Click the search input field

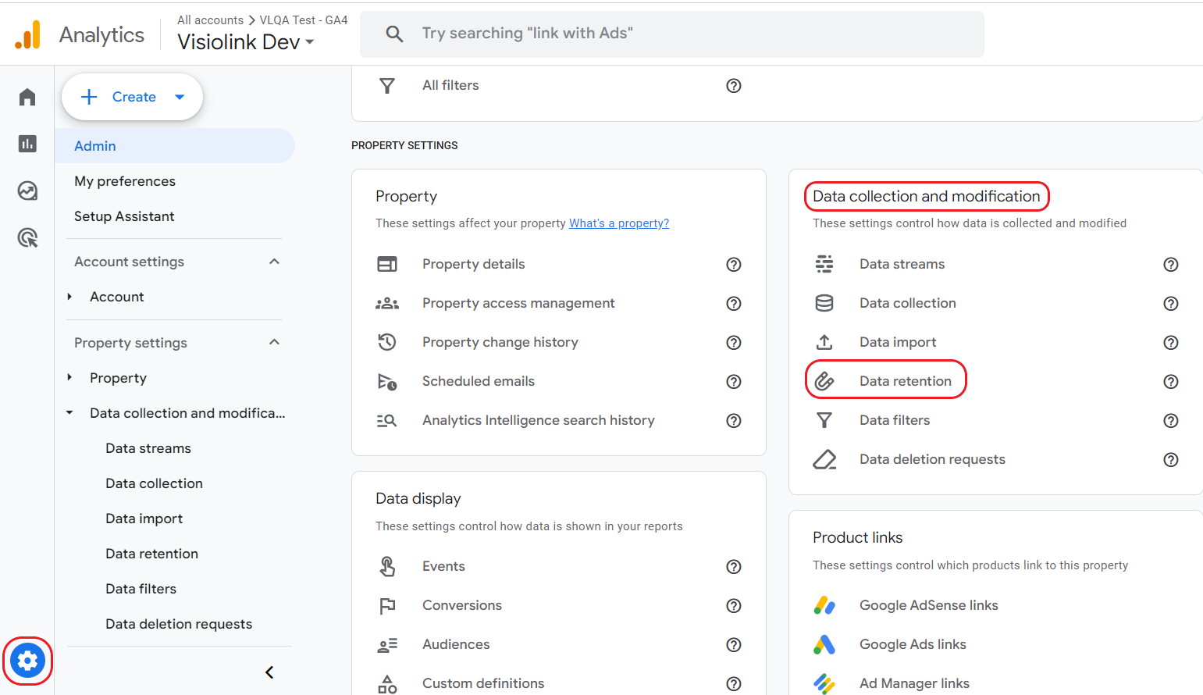pyautogui.click(x=672, y=34)
